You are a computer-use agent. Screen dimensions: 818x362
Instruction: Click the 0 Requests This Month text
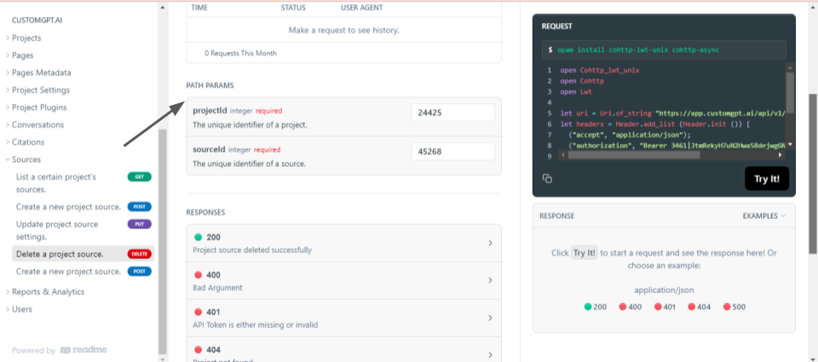click(240, 53)
